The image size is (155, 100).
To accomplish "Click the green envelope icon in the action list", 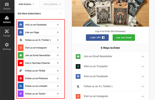I will pos(21,55).
